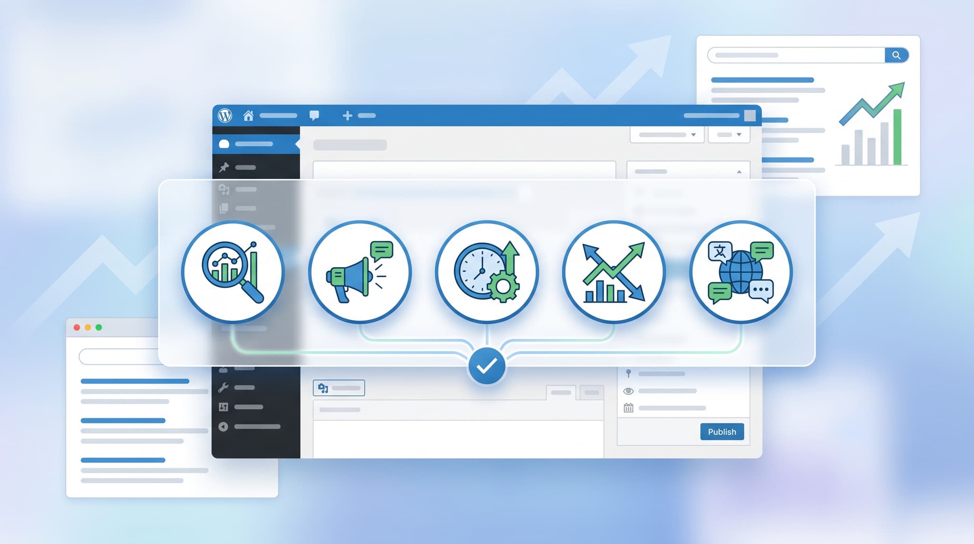Image resolution: width=974 pixels, height=544 pixels.
Task: Click the Add Media button above editor
Action: click(x=339, y=388)
